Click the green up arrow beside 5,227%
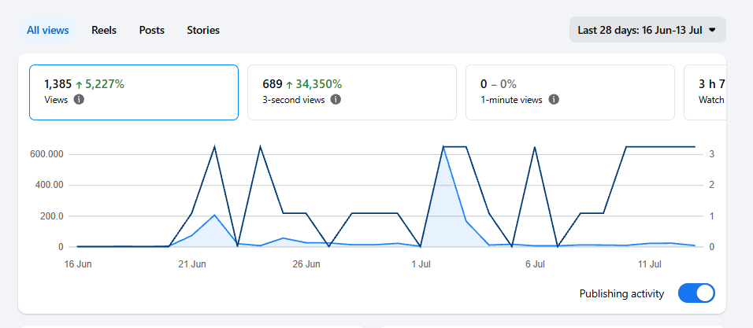The height and width of the screenshot is (328, 753). pyautogui.click(x=80, y=85)
